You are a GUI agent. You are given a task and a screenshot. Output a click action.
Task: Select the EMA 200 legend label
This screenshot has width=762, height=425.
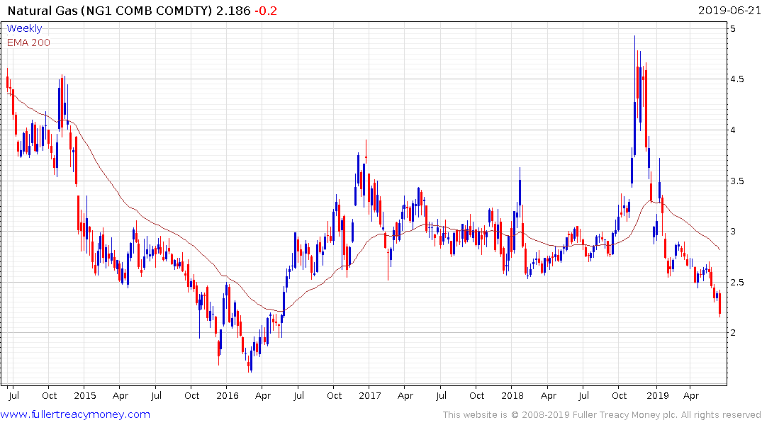coord(28,42)
